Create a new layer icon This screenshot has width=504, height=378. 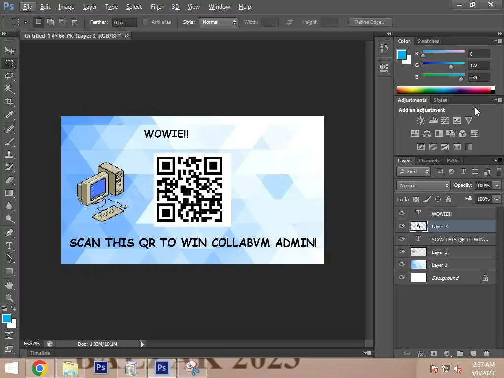473,353
